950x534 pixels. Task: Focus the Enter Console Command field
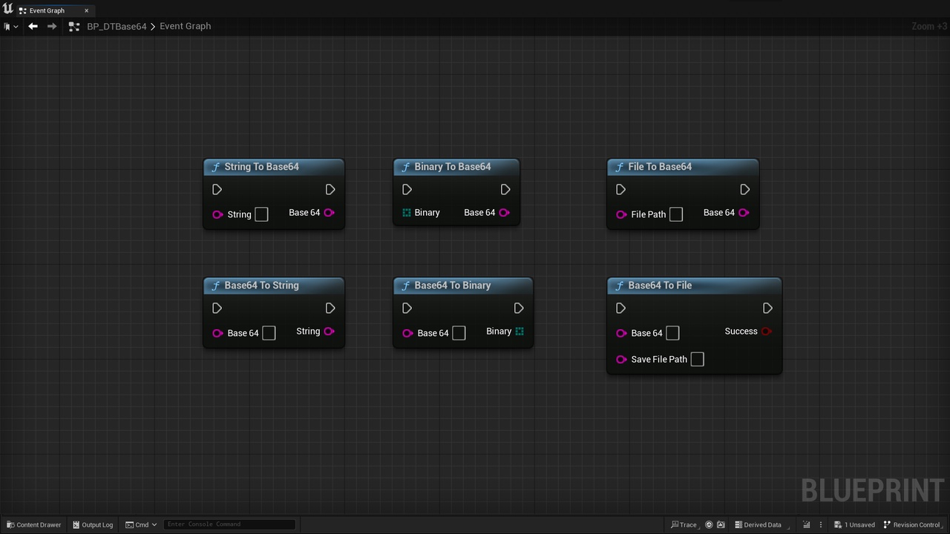pos(229,524)
